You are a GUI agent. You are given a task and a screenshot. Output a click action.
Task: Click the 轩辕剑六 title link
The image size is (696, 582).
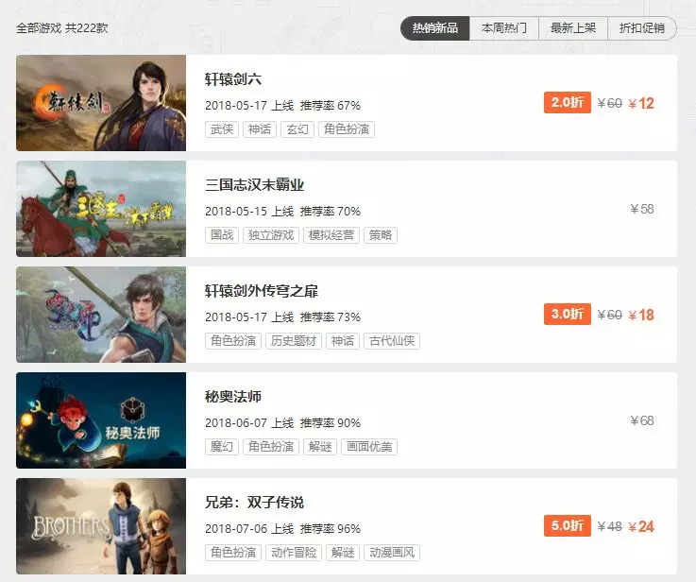[x=233, y=79]
